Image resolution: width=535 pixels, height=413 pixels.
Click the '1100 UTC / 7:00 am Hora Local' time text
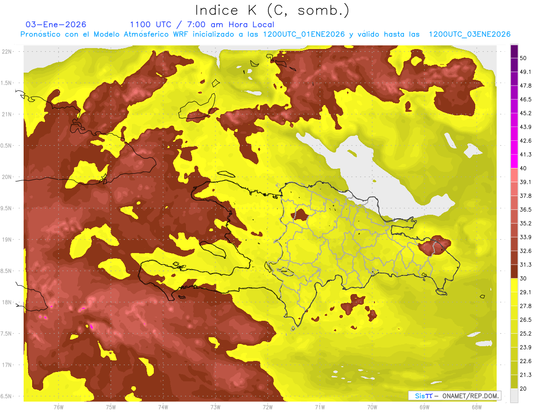click(202, 25)
